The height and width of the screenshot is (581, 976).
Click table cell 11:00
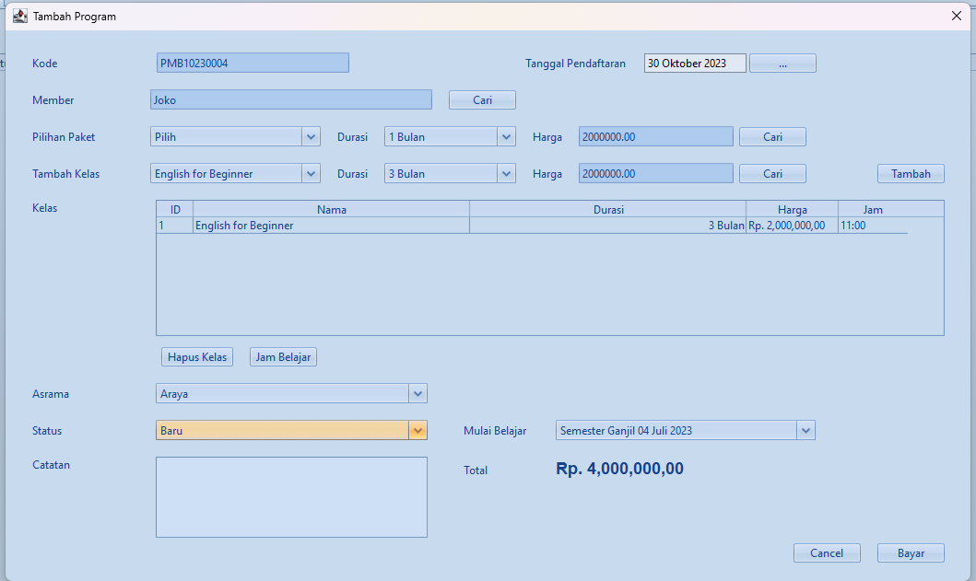pos(873,226)
